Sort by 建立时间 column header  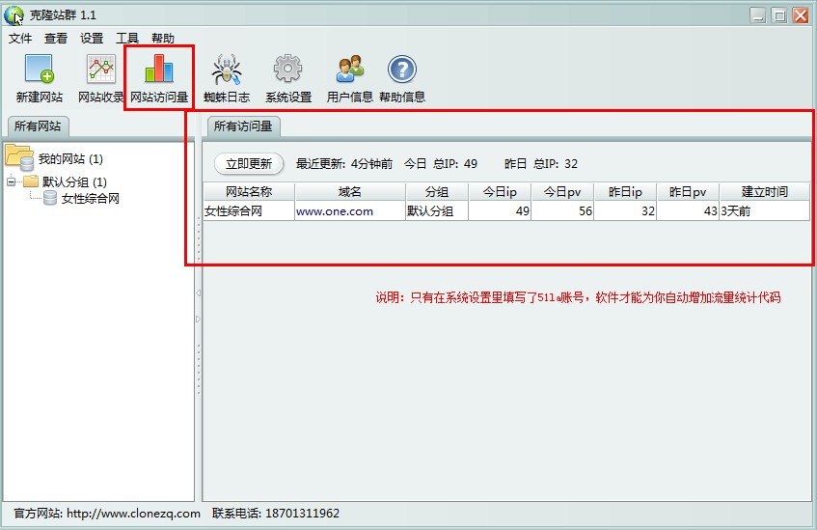[x=764, y=191]
